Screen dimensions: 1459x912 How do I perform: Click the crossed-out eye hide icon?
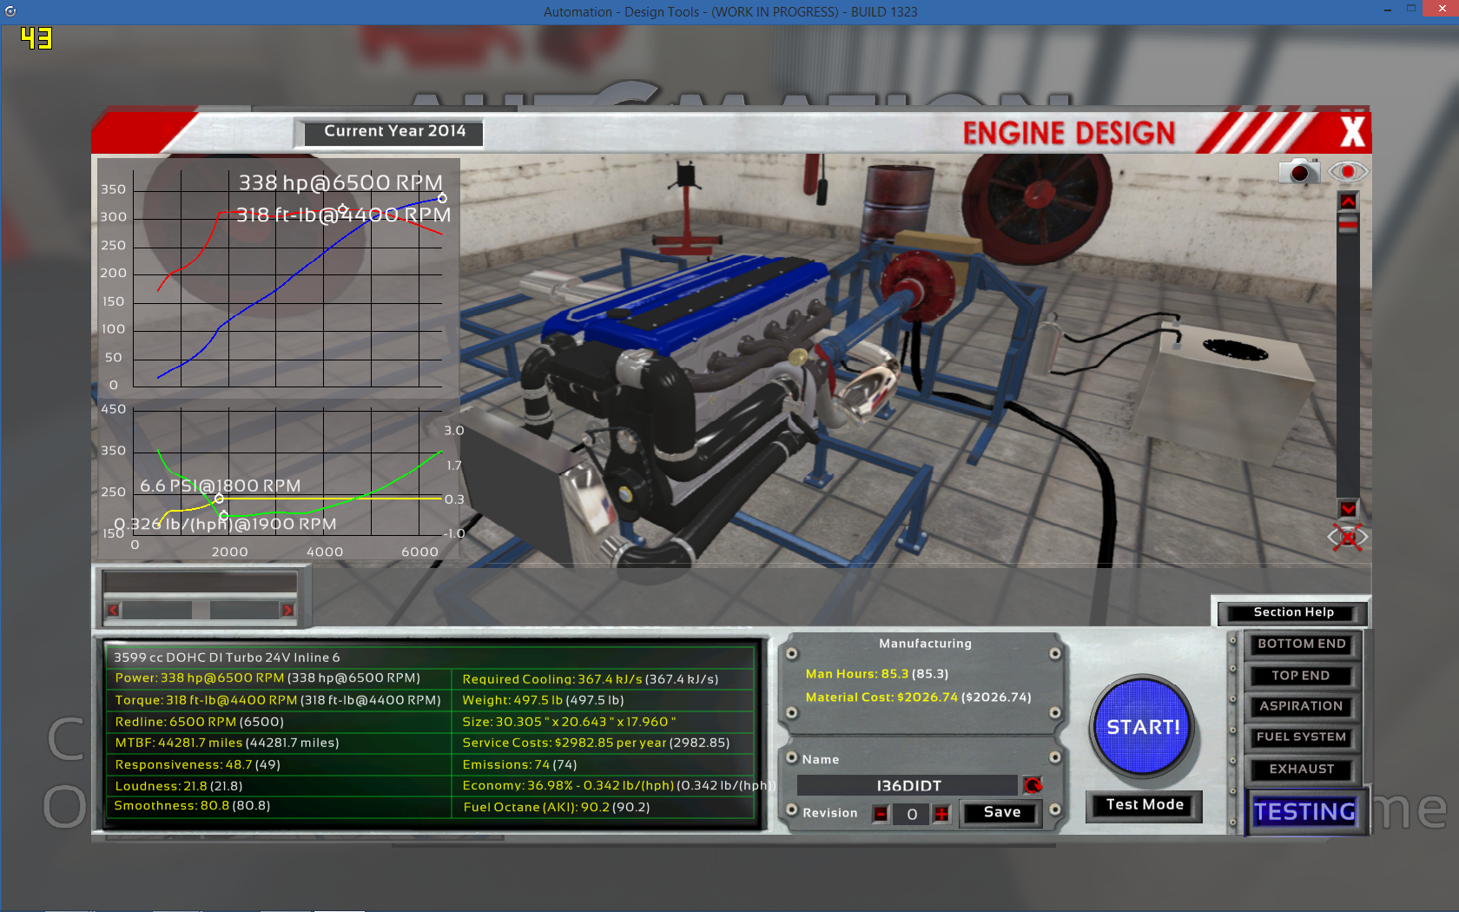coord(1347,538)
